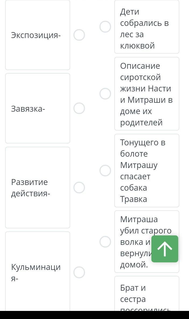Click the word клюквой in first answer
Image resolution: width=189 pixels, height=319 pixels.
(137, 46)
